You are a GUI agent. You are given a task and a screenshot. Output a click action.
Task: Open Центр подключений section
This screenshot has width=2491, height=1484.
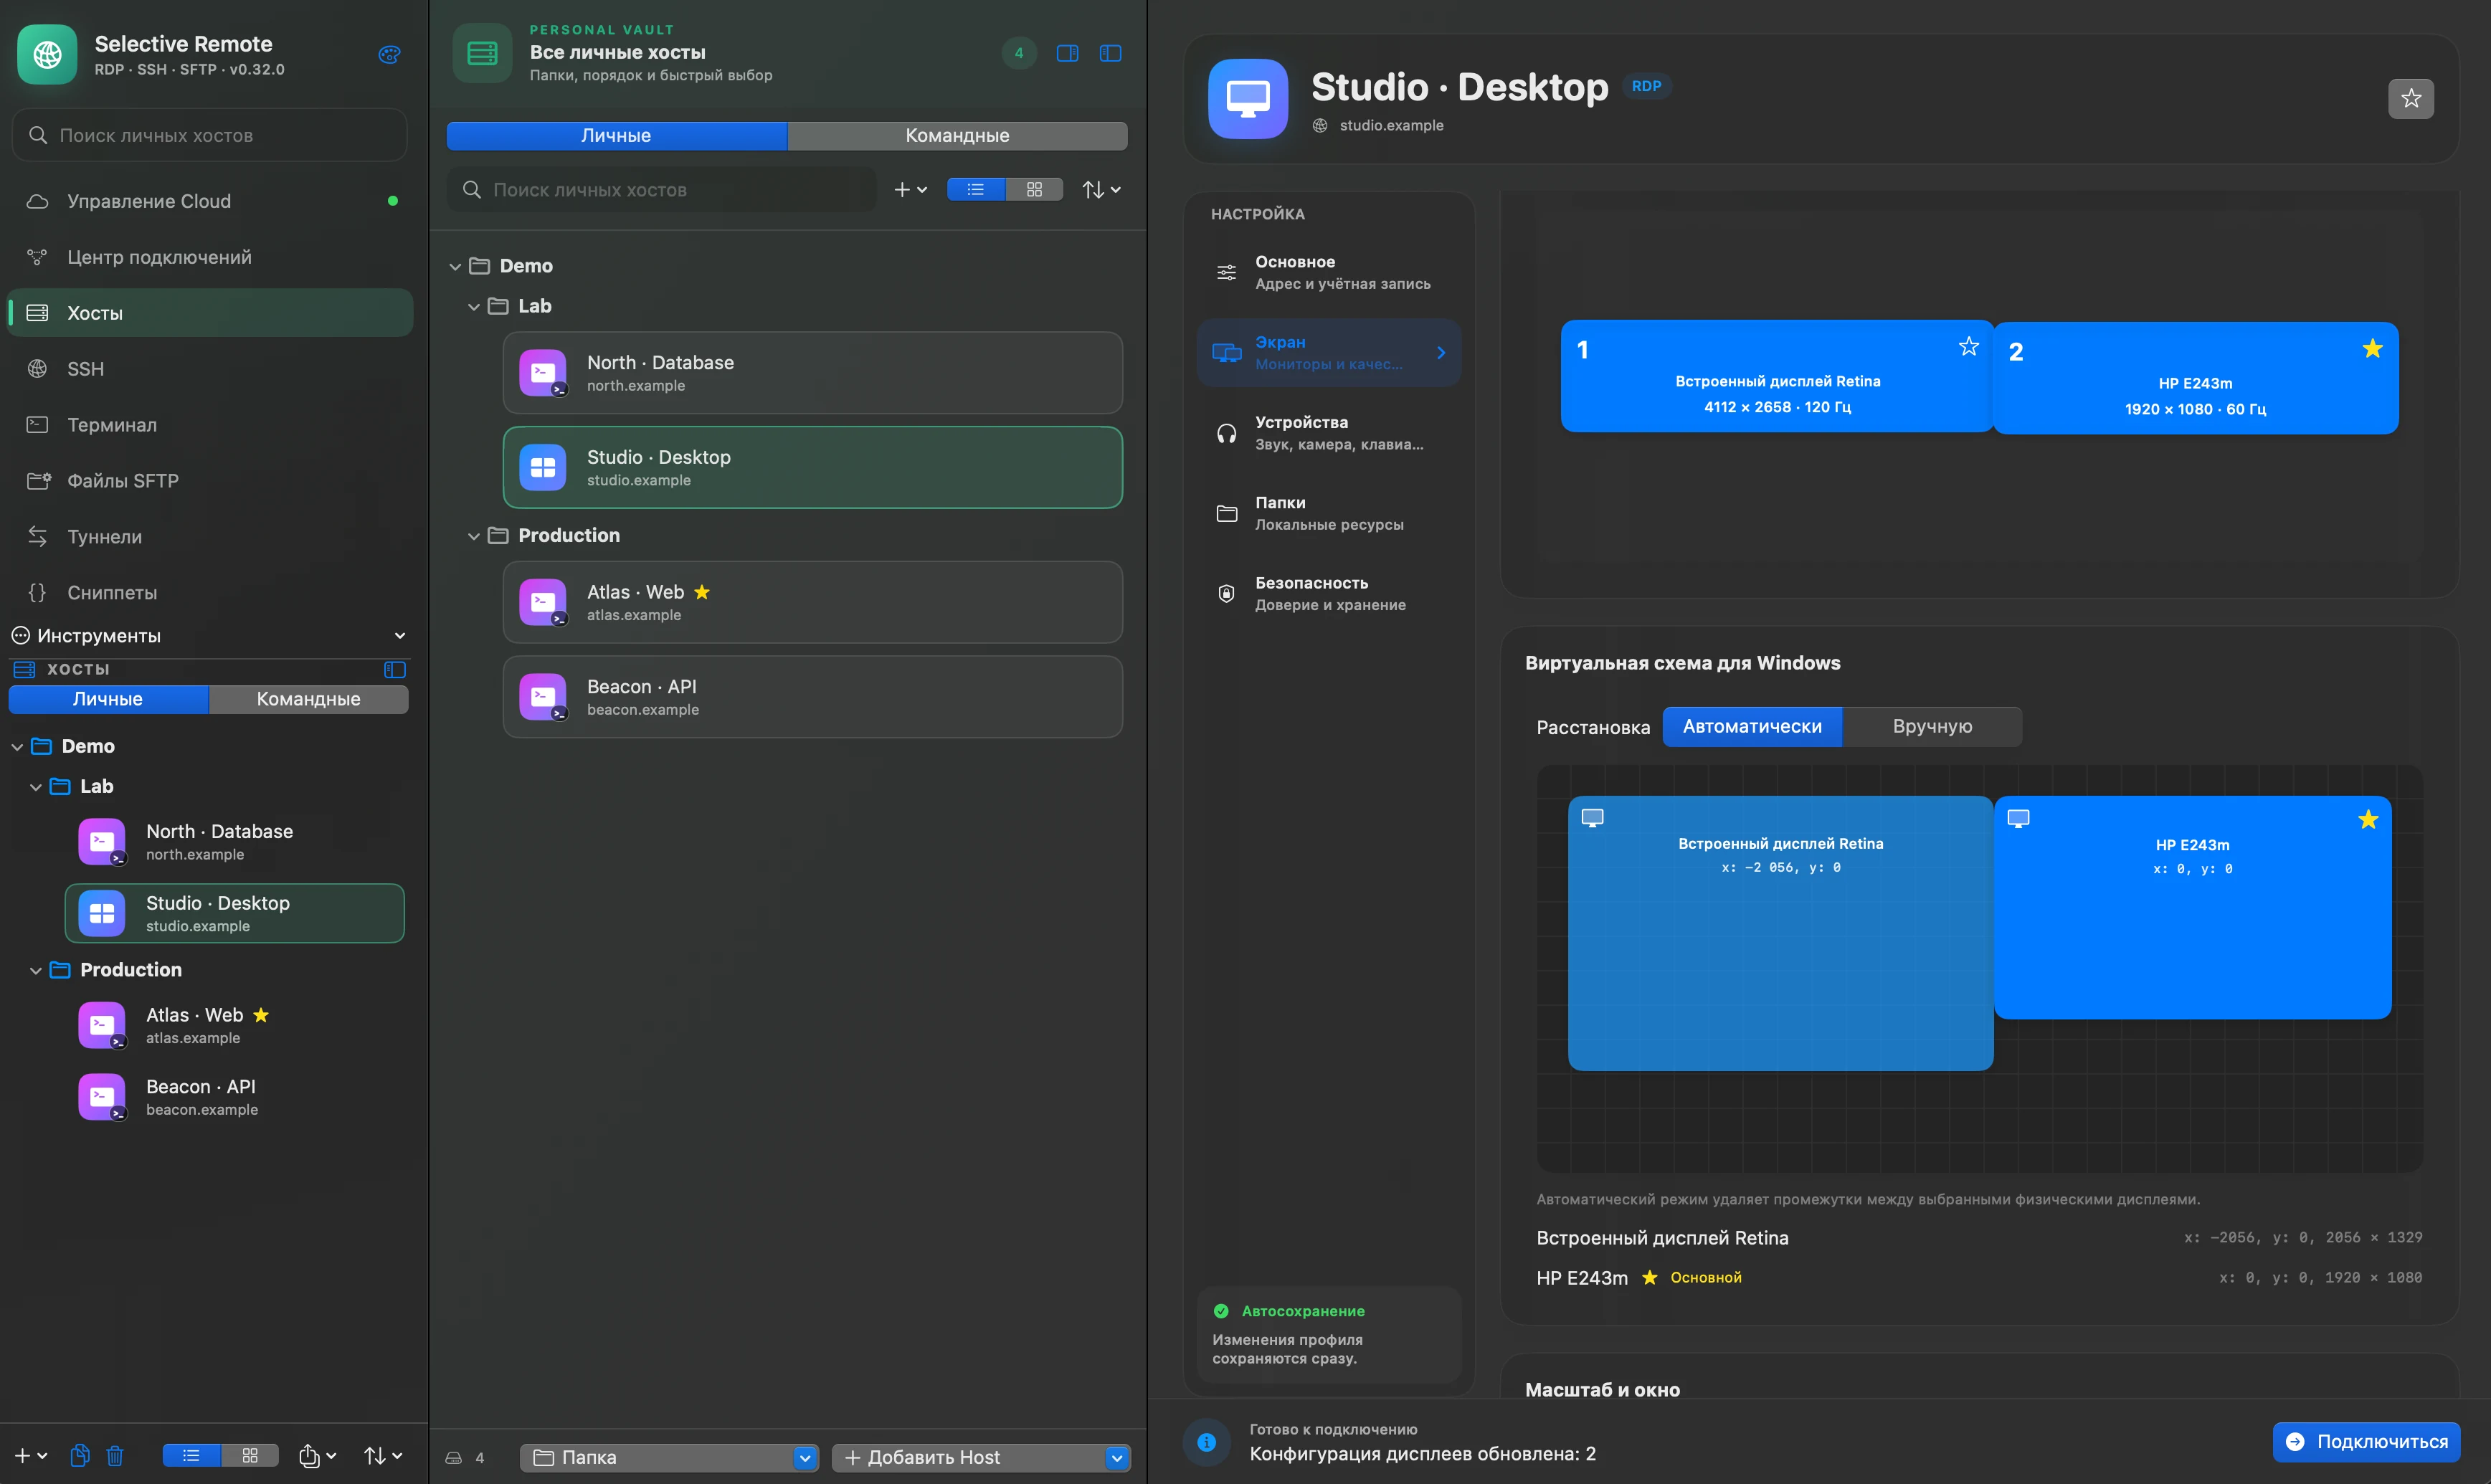pyautogui.click(x=210, y=257)
